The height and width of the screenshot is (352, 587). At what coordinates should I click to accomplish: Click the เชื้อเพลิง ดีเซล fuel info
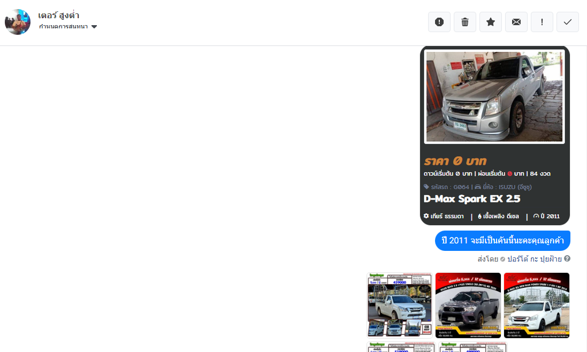498,216
